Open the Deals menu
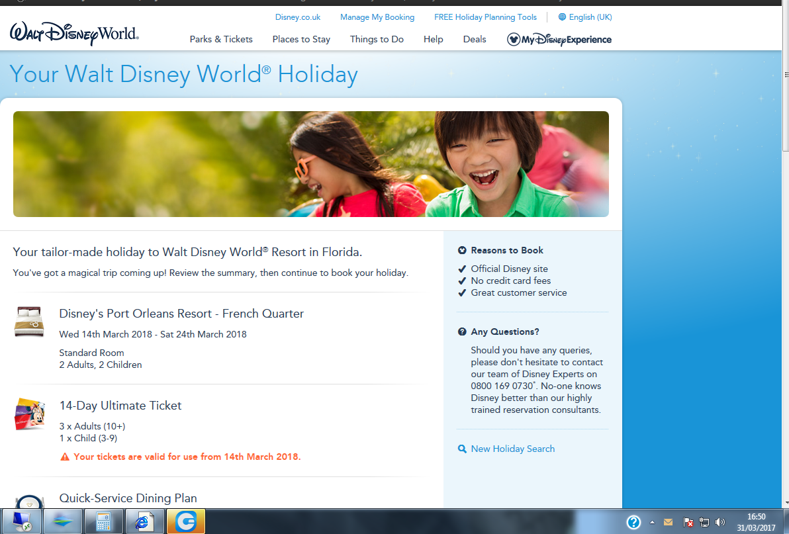 pyautogui.click(x=475, y=39)
